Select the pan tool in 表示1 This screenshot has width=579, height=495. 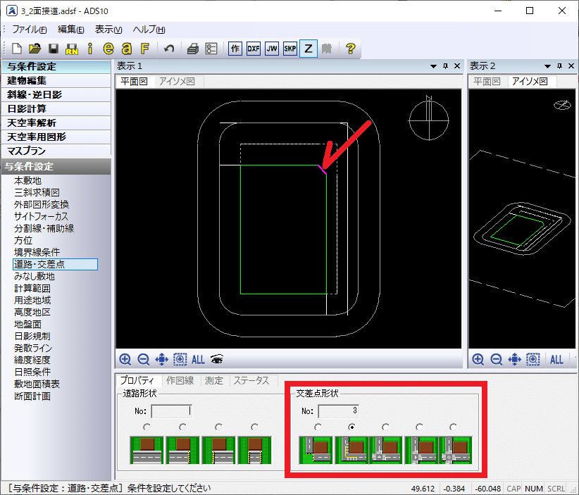click(162, 359)
